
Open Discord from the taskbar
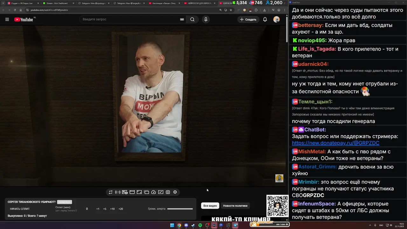186,225
